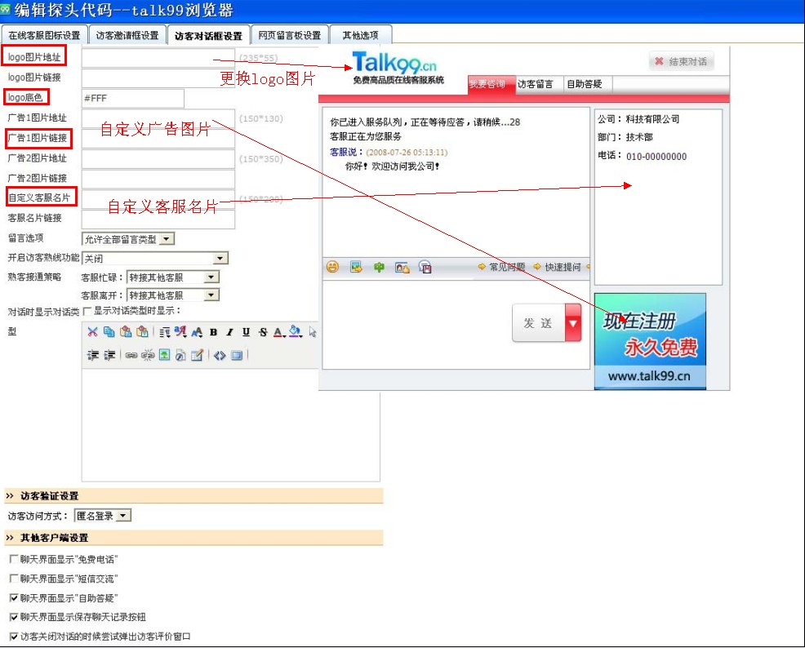Collapse the 其他客户端设置 section
The width and height of the screenshot is (805, 648).
[9, 538]
